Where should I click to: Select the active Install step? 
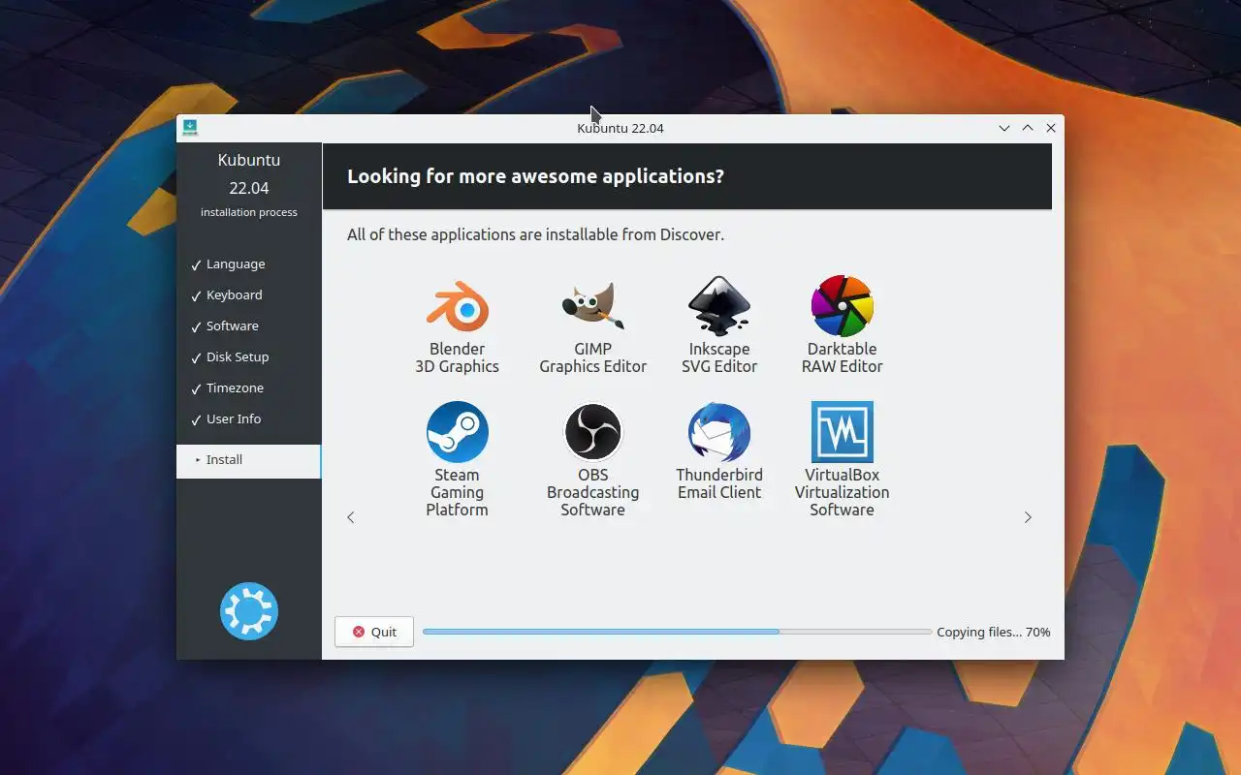click(249, 460)
